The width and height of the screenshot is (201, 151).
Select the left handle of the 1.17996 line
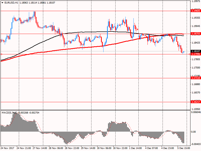[1, 54]
